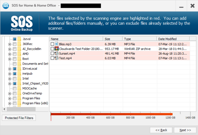The height and width of the screenshot is (135, 198).
Task: Check the Test.mp4 checkbox
Action: click(x=52, y=58)
